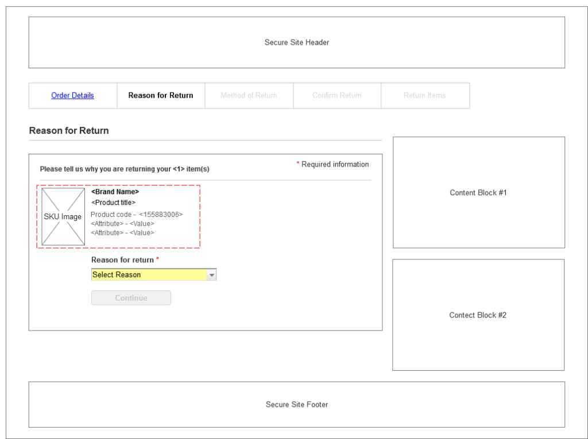Click the dropdown arrow on Select Reason field
588x439 pixels.
point(212,274)
